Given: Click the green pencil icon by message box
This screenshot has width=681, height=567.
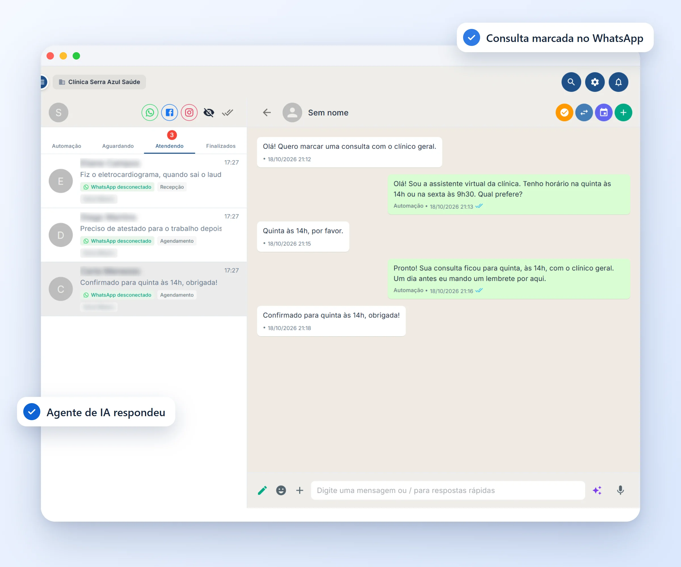Looking at the screenshot, I should pos(262,490).
